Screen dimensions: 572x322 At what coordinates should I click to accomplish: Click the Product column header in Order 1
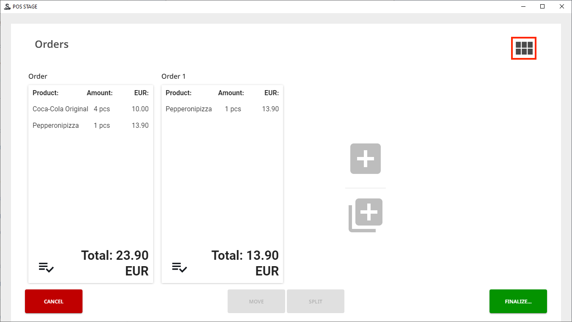point(179,93)
